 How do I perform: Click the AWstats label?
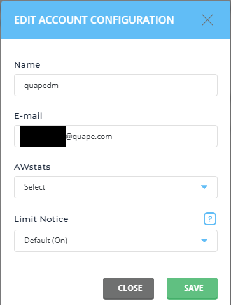pos(32,167)
